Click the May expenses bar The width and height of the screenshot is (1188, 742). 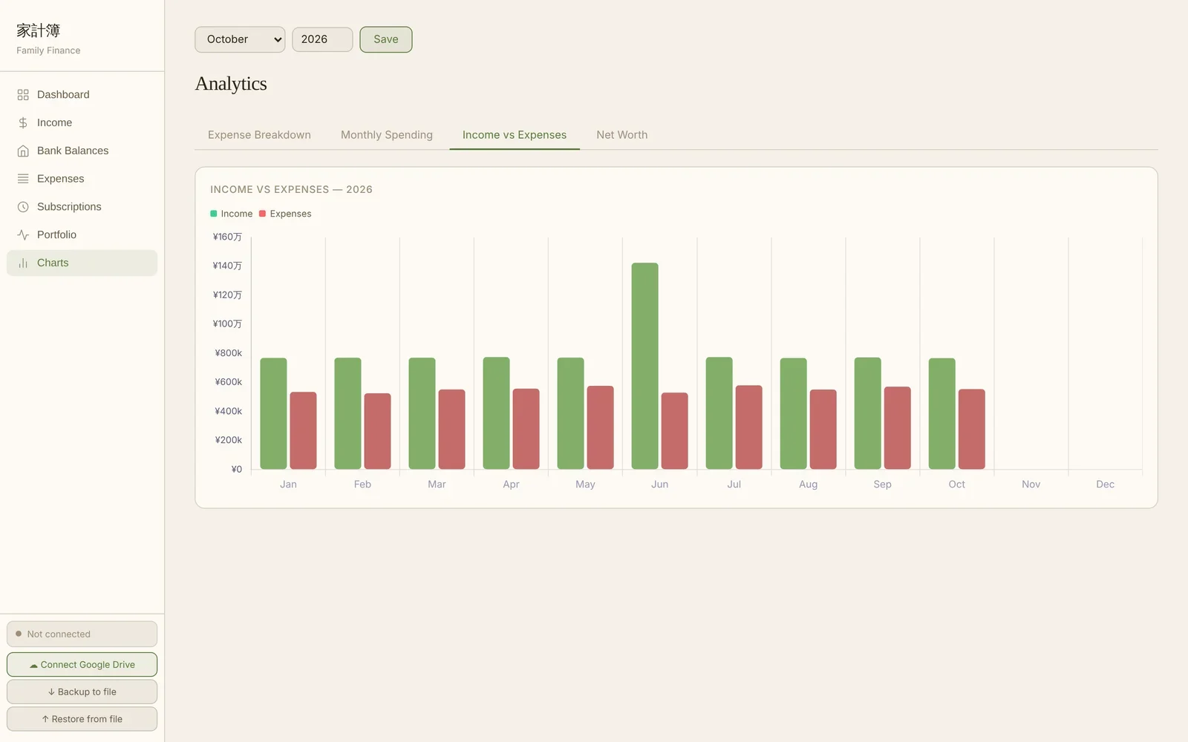tap(600, 427)
